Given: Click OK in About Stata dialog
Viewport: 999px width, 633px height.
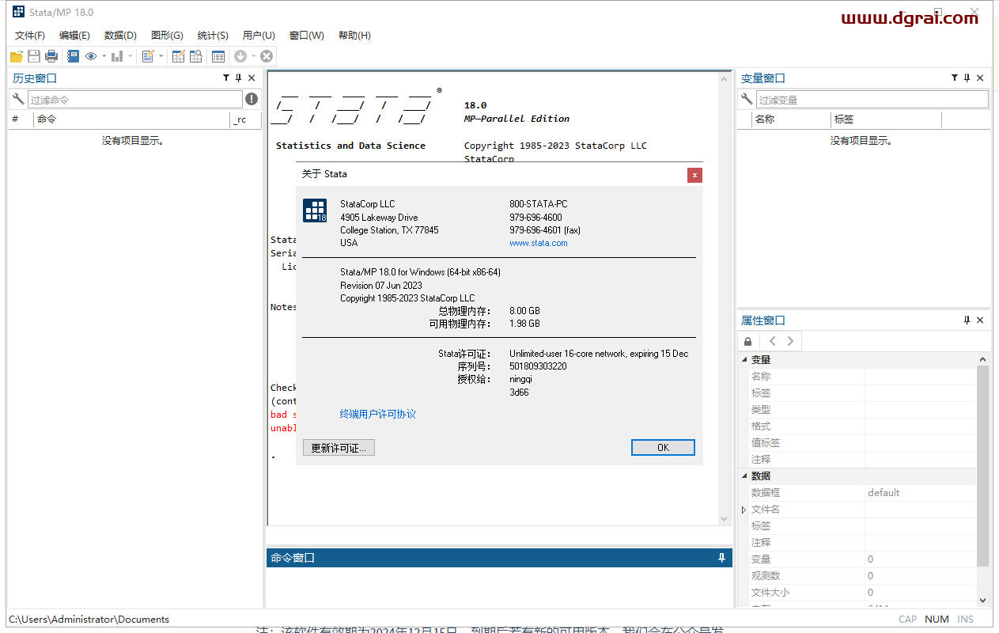Looking at the screenshot, I should tap(663, 448).
